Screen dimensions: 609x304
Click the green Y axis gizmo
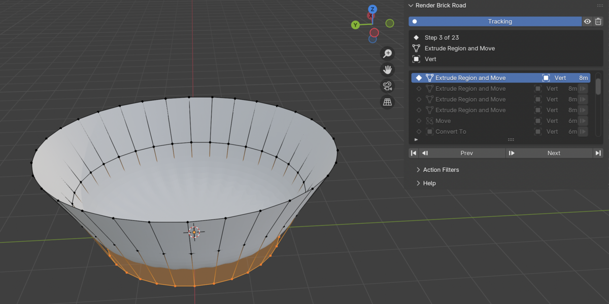click(x=355, y=25)
